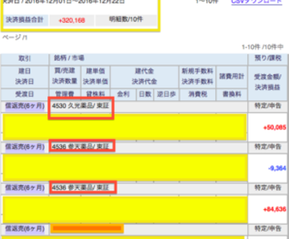Click the 逆日歩 header cell
This screenshot has width=289, height=239.
(166, 94)
